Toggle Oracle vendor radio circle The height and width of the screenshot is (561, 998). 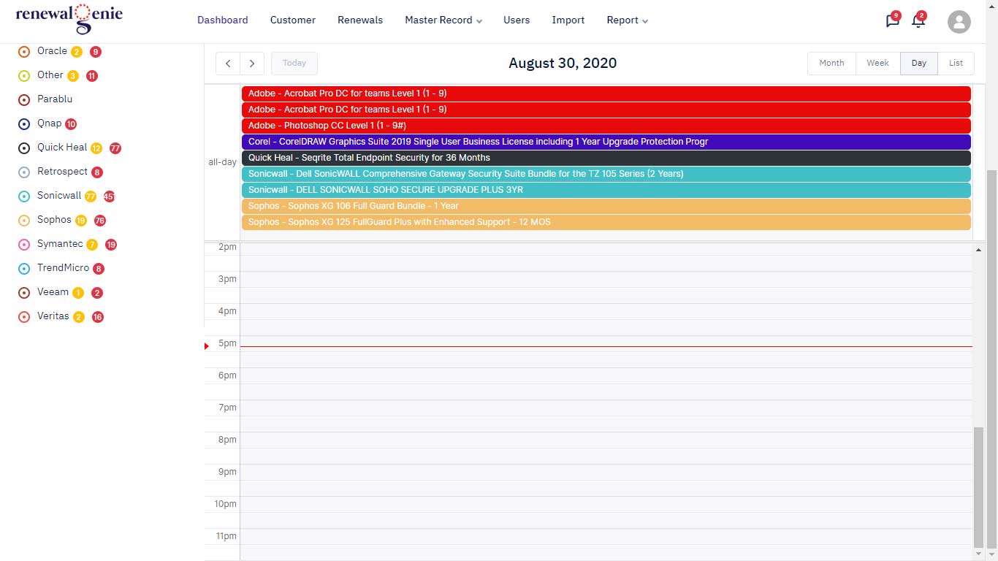(23, 51)
